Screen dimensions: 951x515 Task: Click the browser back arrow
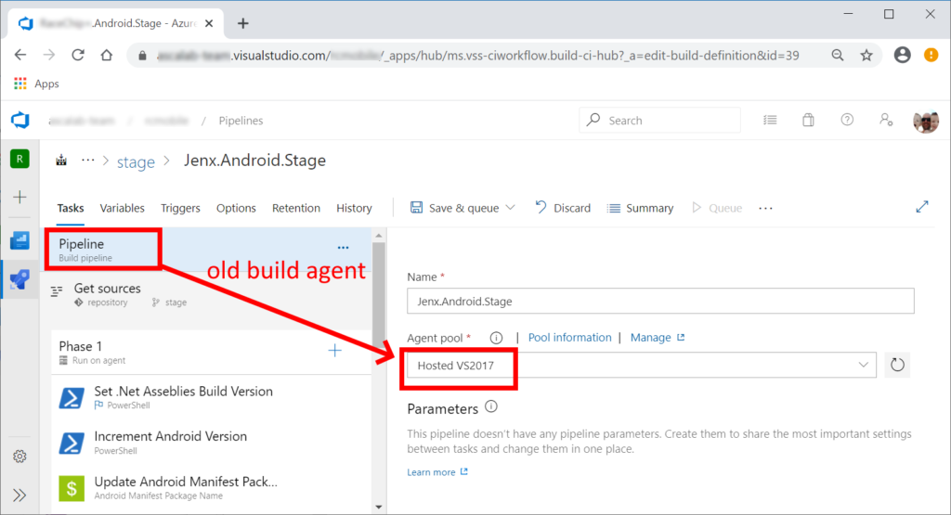click(20, 55)
